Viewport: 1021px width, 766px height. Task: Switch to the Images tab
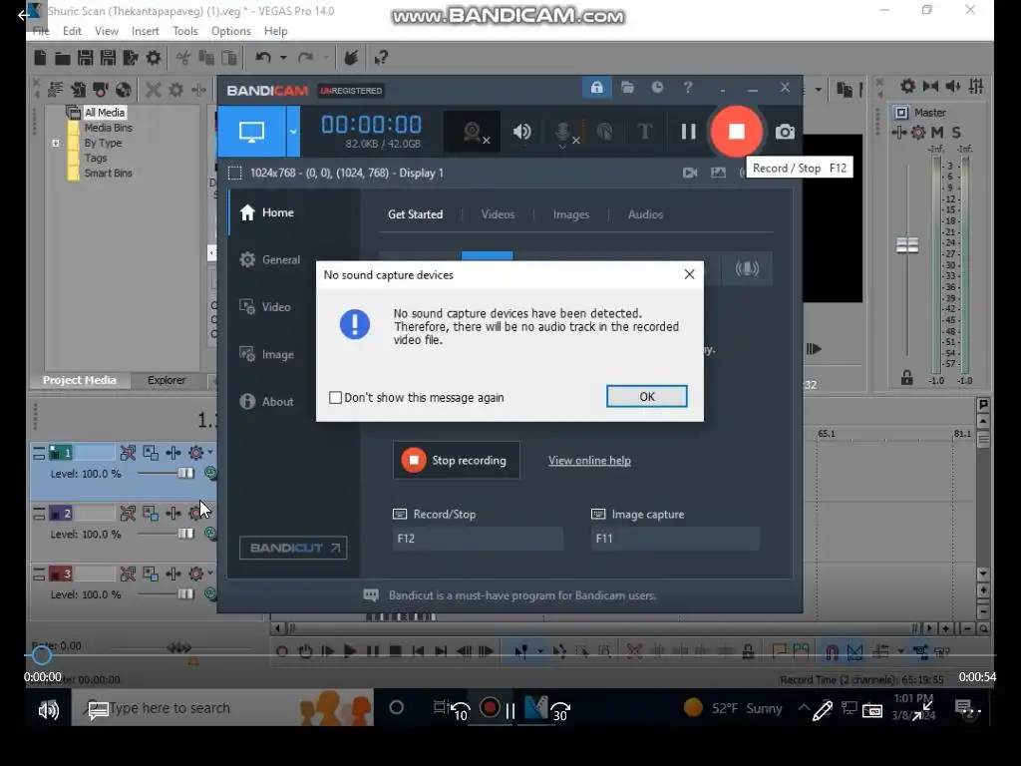[x=571, y=214]
